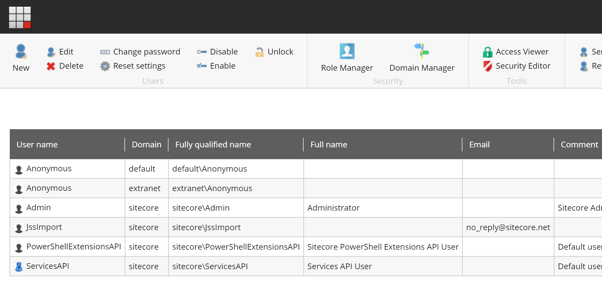Click user icon next to JssImport
The width and height of the screenshot is (602, 286).
point(19,228)
